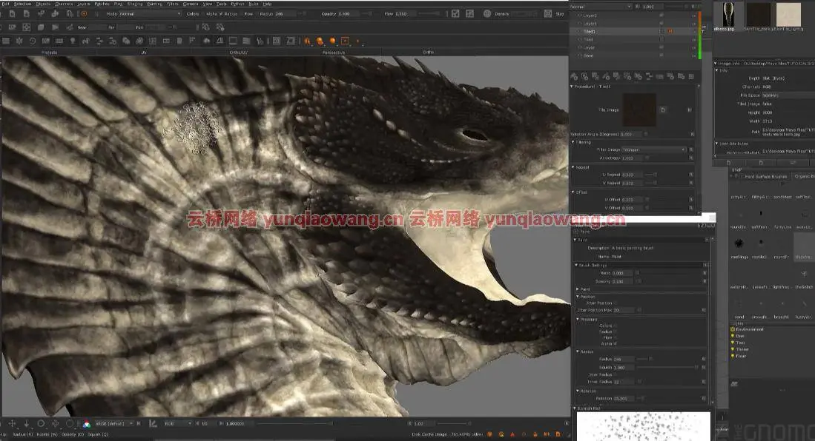Screen dimensions: 815x441
Task: Toggle the Environment light
Action: pos(733,329)
